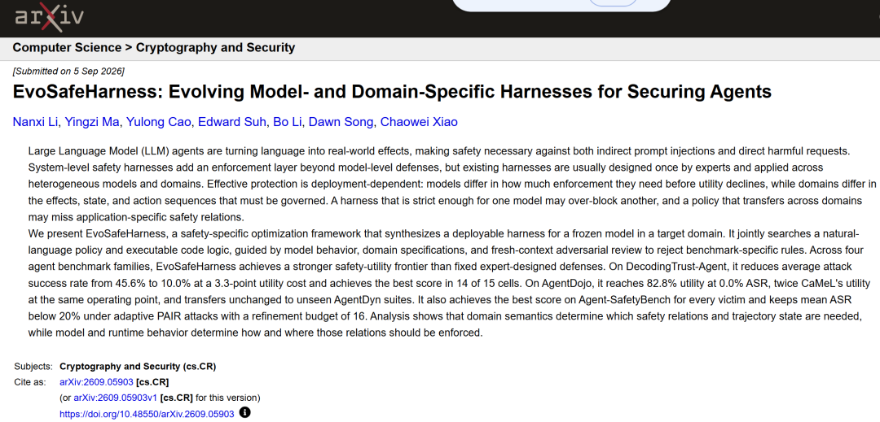View papers by Edward Suh
Screen dimensions: 880x422
pos(231,122)
